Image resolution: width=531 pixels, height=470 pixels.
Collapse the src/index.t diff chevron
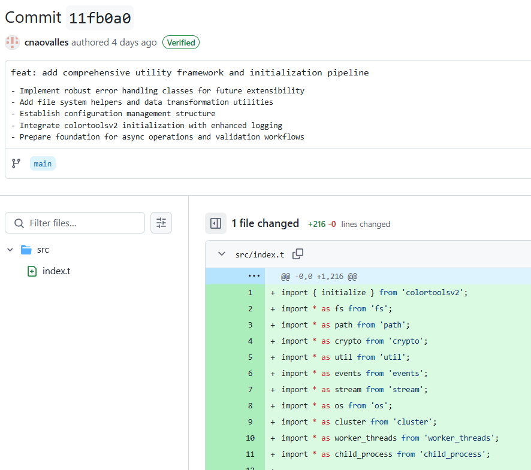coord(222,254)
